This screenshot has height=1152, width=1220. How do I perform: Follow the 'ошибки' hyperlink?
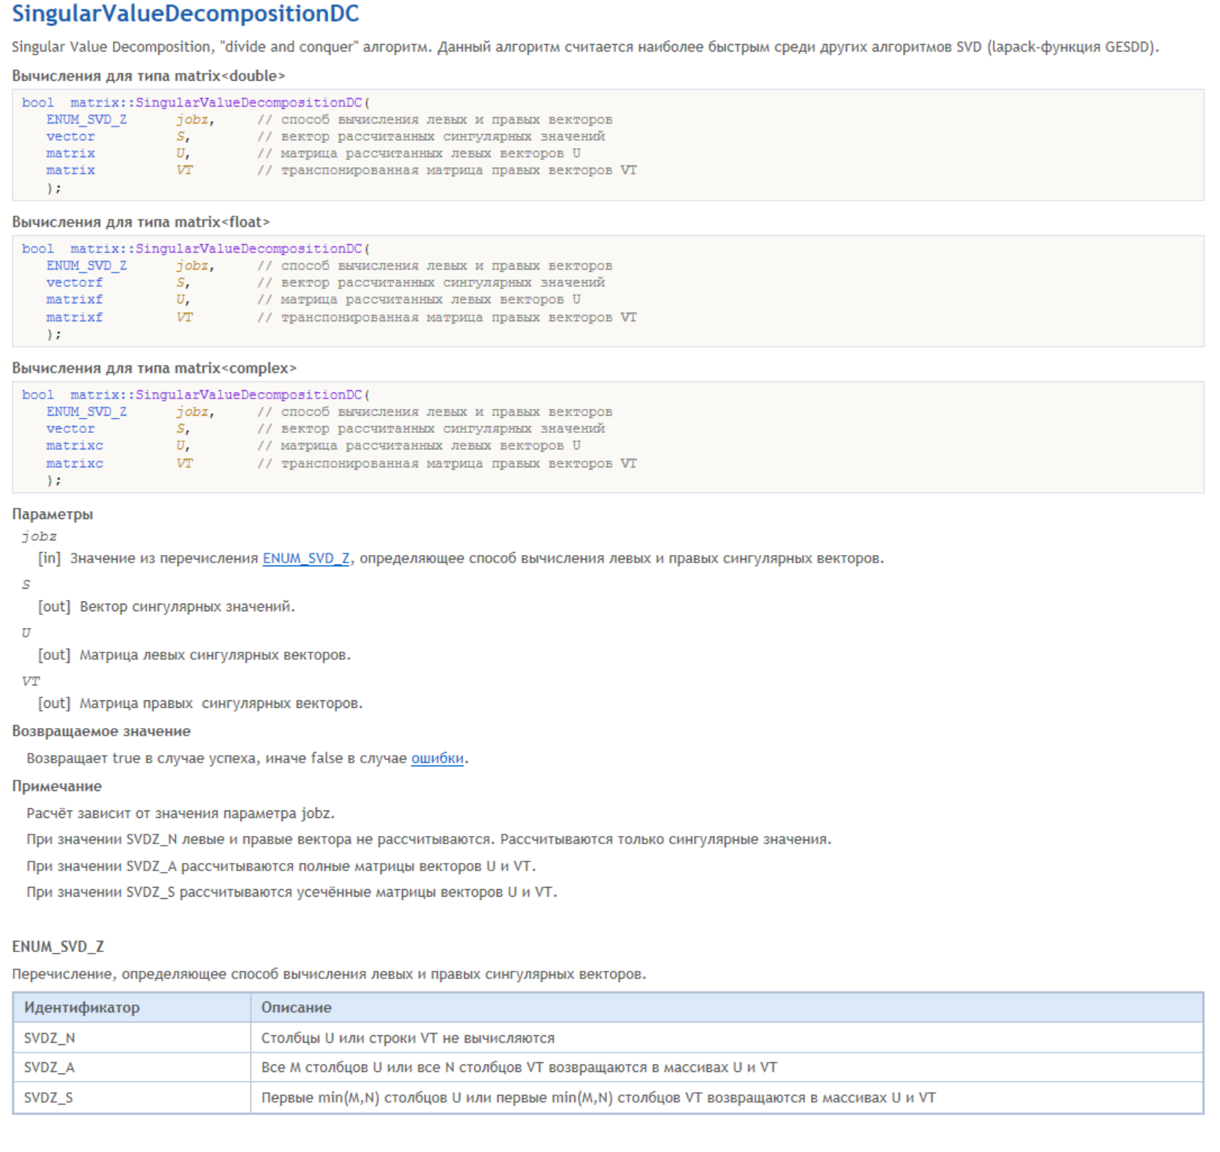[437, 759]
